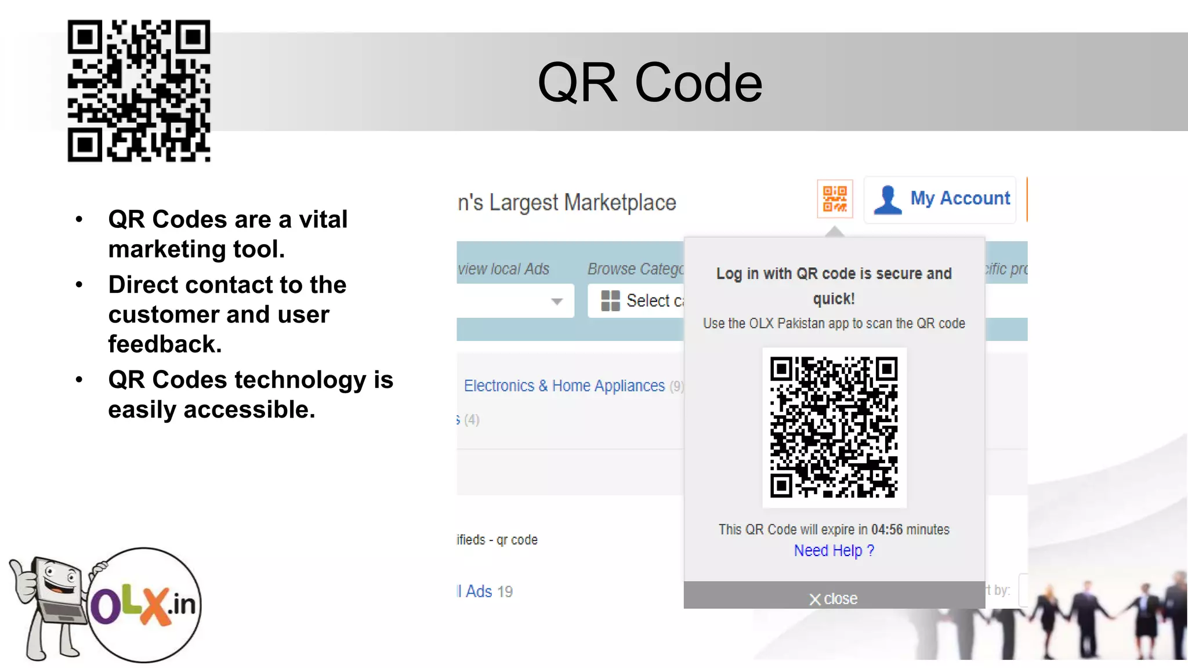The height and width of the screenshot is (668, 1188).
Task: Open the Need Help ? link
Action: pyautogui.click(x=834, y=550)
